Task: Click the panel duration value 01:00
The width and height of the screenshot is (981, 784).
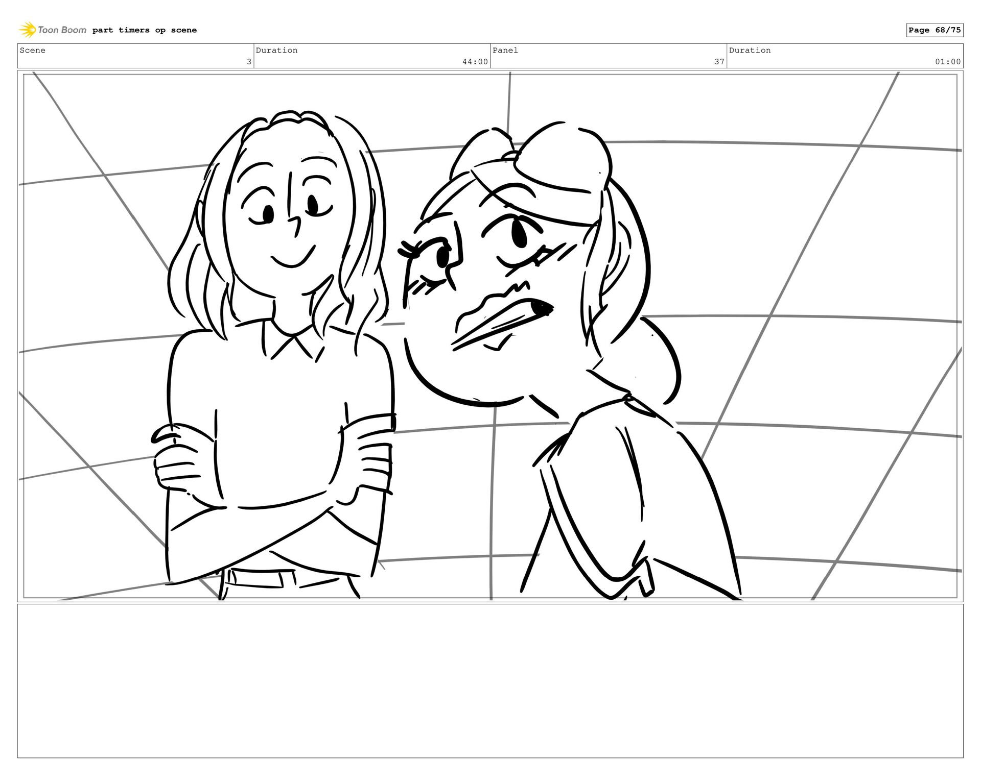Action: pos(948,62)
